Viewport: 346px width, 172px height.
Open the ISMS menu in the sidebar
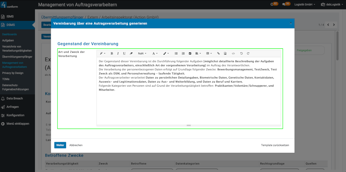[x=10, y=16]
